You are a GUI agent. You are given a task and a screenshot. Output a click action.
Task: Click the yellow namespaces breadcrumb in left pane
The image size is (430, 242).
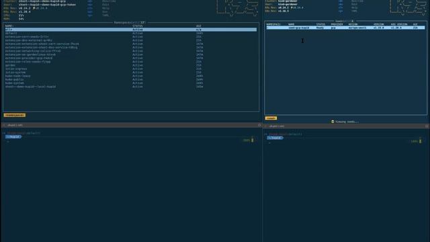tap(15, 115)
